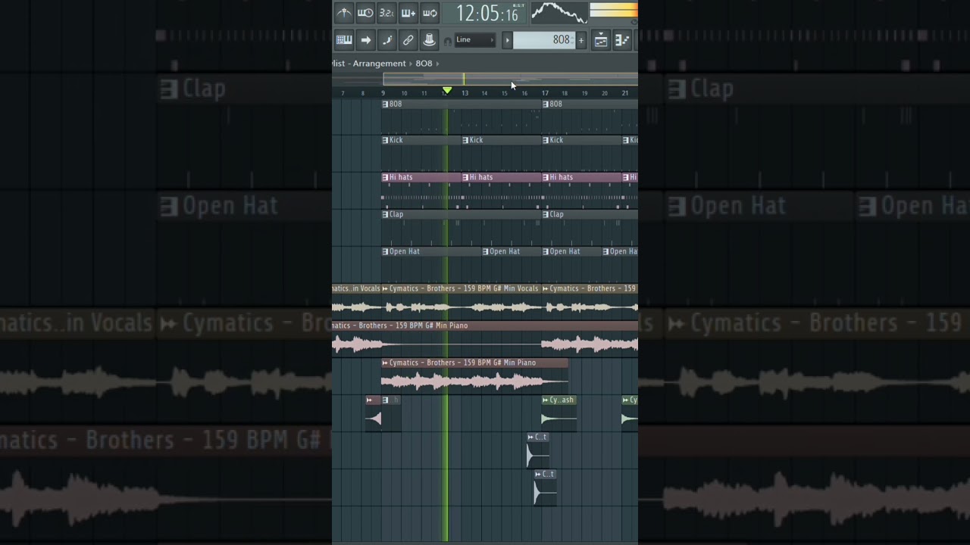The height and width of the screenshot is (545, 970).
Task: Add new pattern with plus button
Action: click(x=581, y=40)
